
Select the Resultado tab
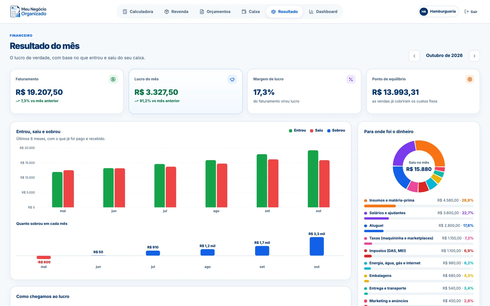(x=284, y=12)
